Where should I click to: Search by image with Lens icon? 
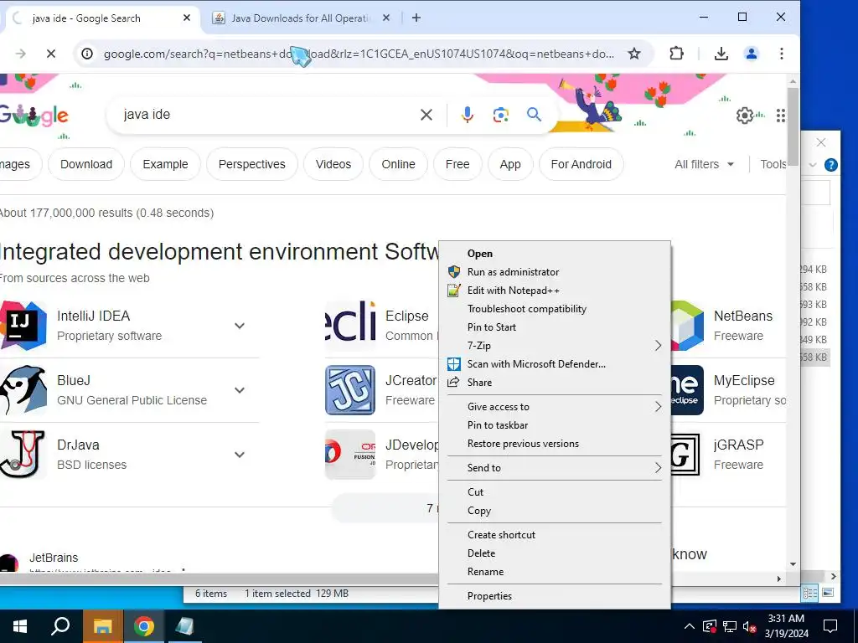(x=501, y=114)
